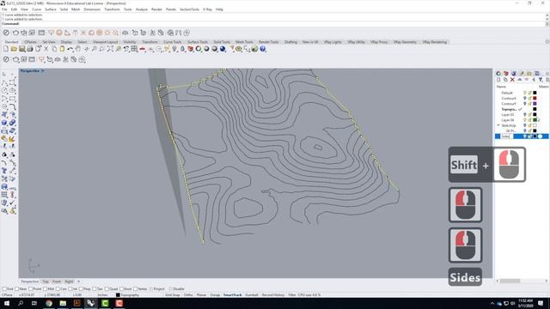Click the Save file icon
550x309 pixels.
(21, 49)
